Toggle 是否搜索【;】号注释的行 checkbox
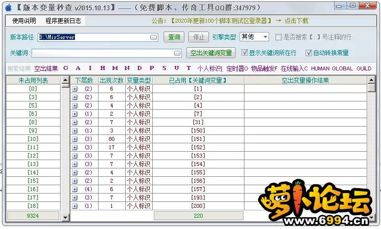 [278, 37]
